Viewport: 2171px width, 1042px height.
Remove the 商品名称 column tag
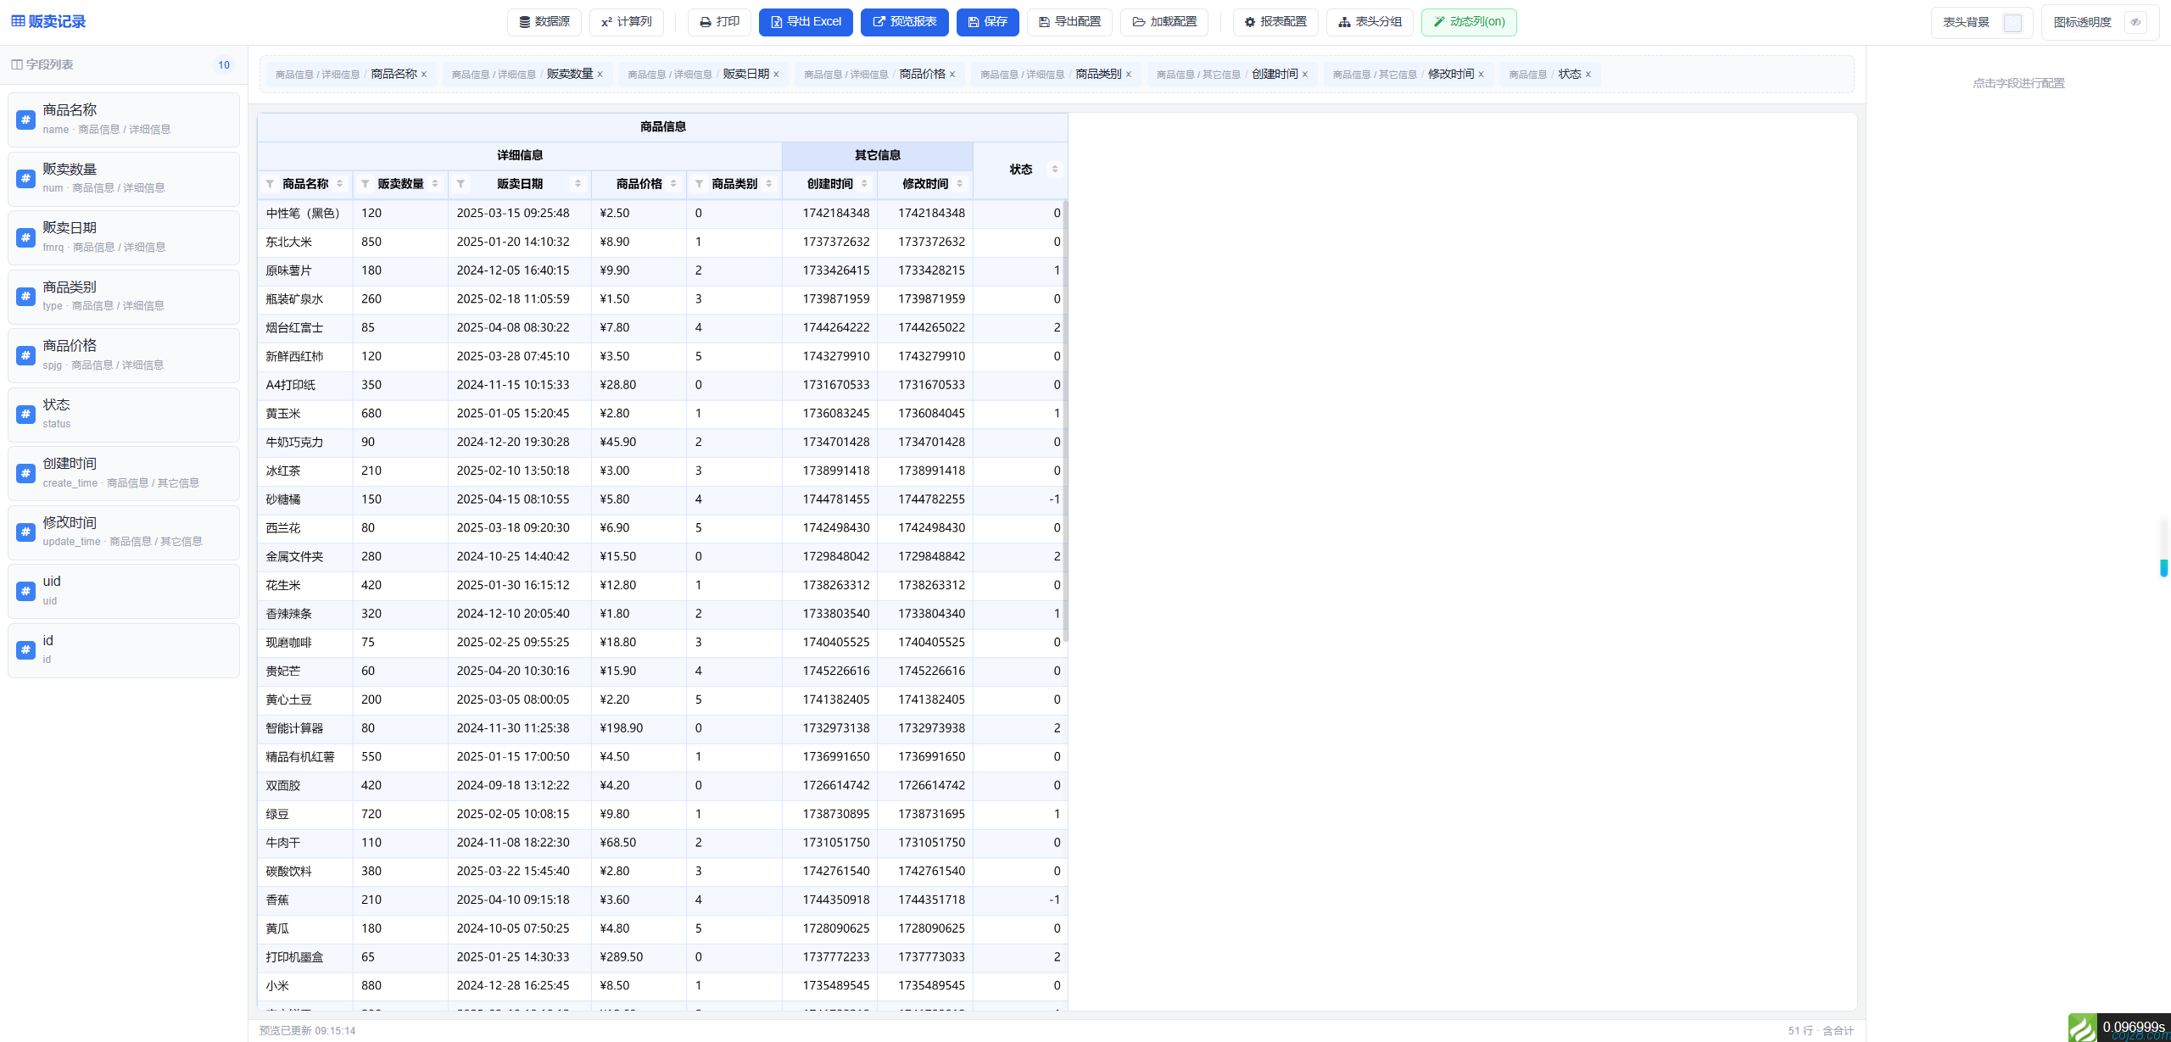coord(424,75)
